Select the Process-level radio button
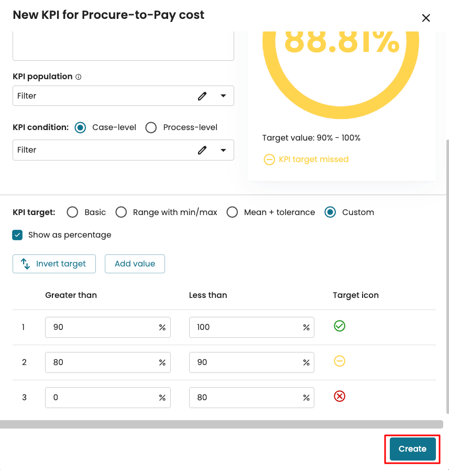Image resolution: width=449 pixels, height=470 pixels. (x=151, y=127)
